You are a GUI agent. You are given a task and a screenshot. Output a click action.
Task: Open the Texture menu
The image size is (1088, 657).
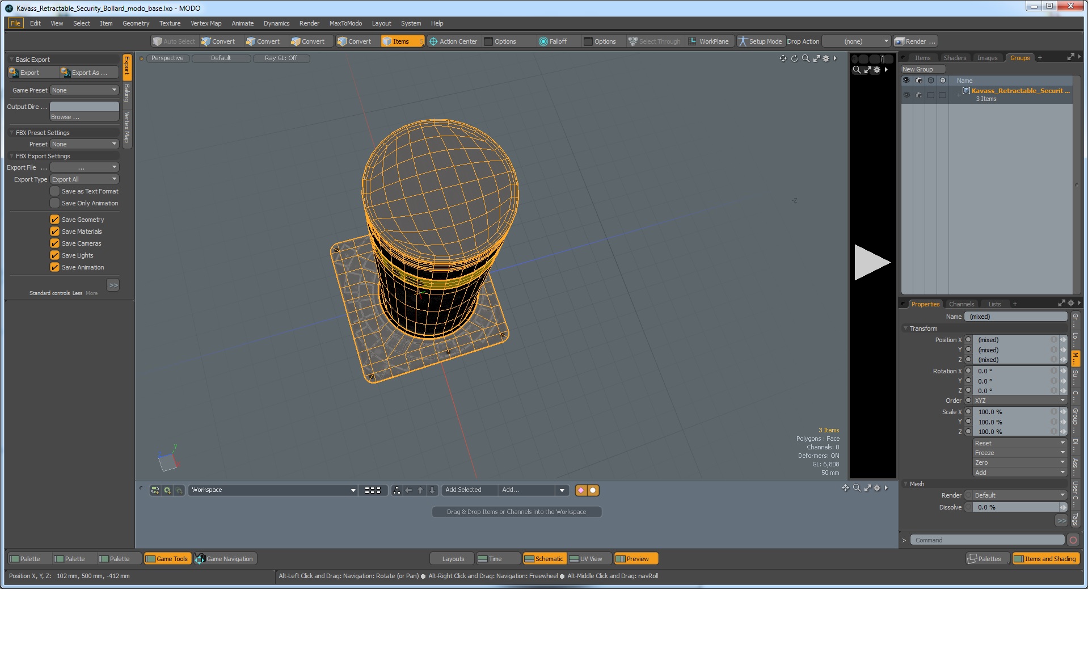tap(170, 23)
